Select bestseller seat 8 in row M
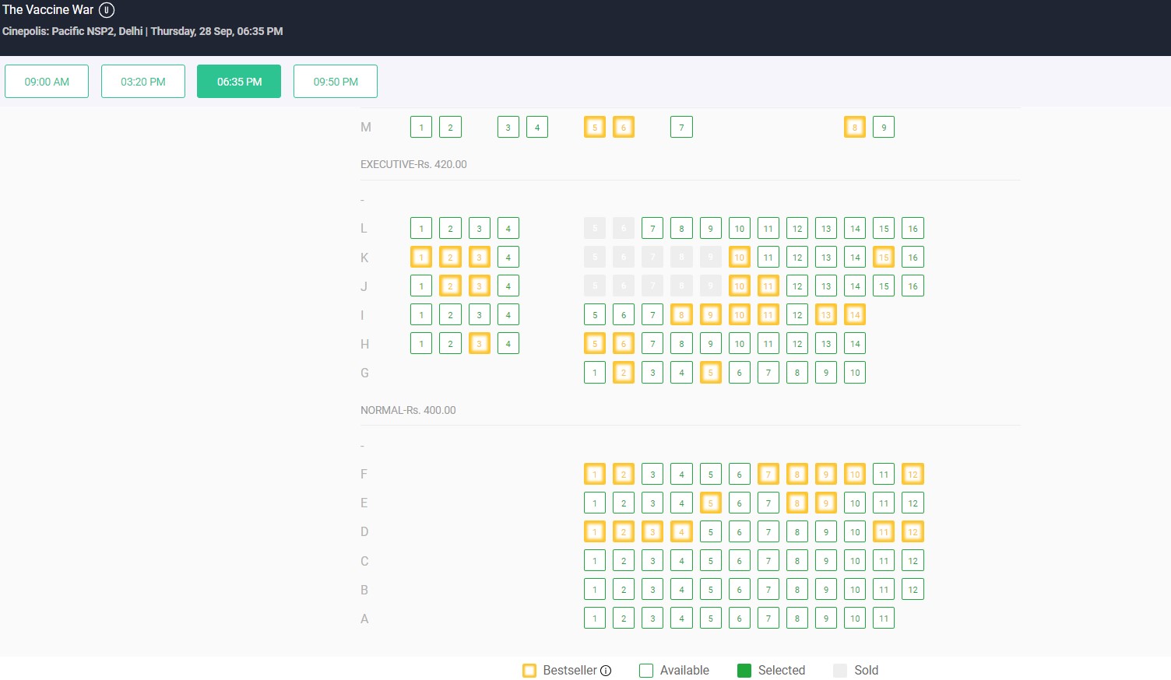Viewport: 1171px width, 680px height. (x=855, y=128)
